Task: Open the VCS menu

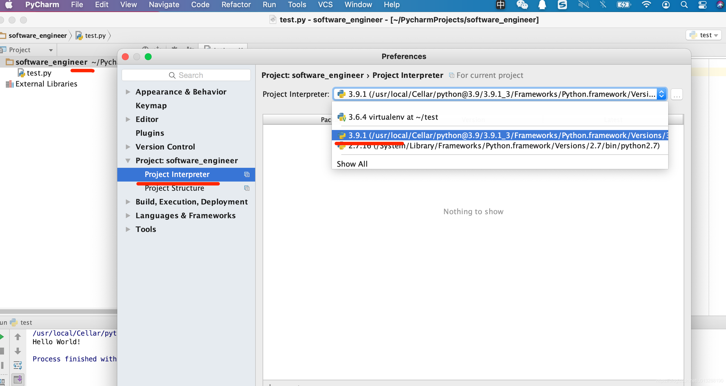Action: coord(325,5)
